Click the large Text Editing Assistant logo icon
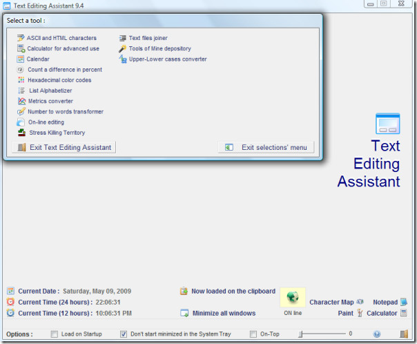The height and width of the screenshot is (344, 417). coord(387,124)
